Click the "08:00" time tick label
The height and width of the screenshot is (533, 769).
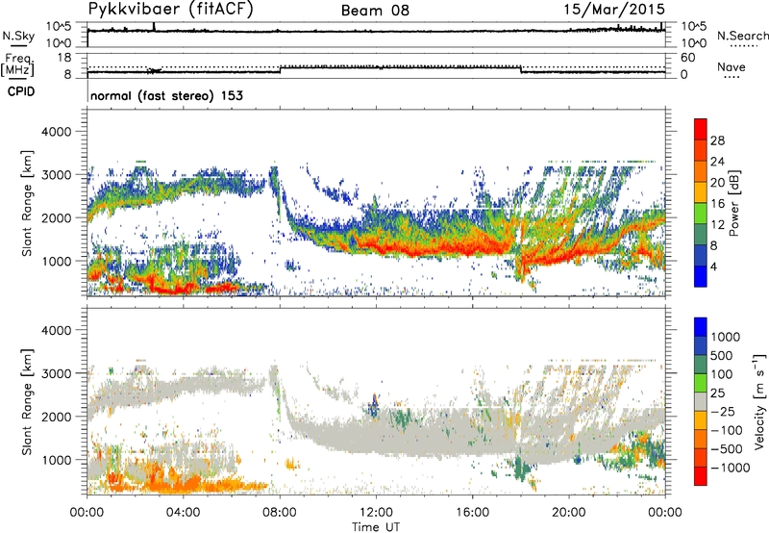280,513
